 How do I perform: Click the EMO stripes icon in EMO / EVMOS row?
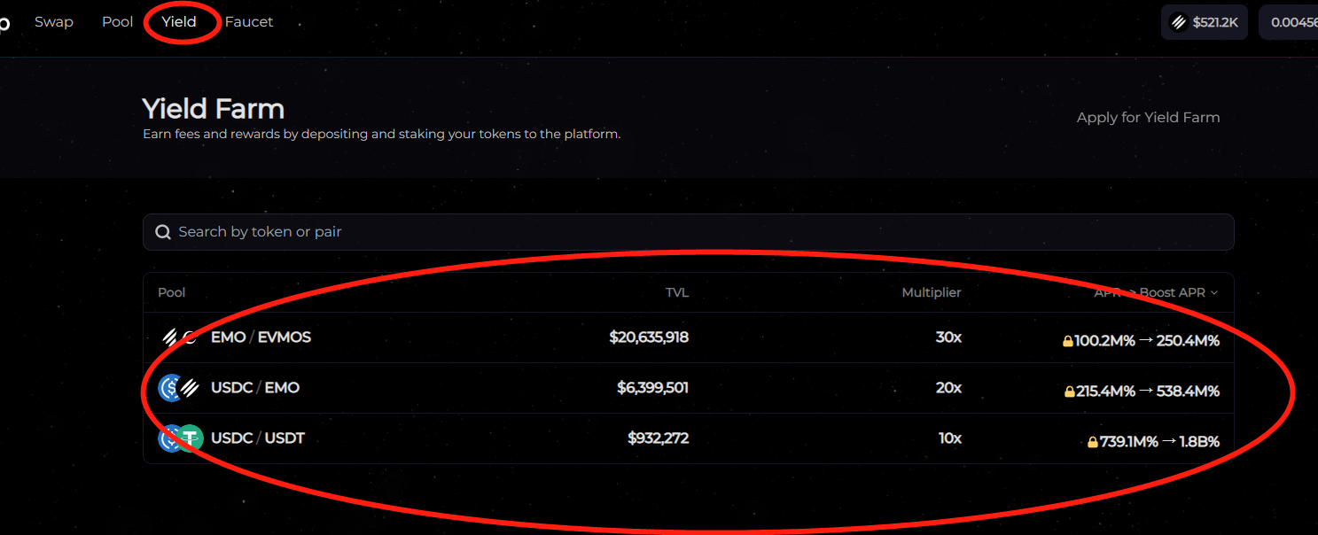click(170, 337)
